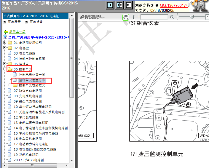The height and width of the screenshot is (168, 209).
Task: Click tree panel vertical scrollbar up arrow
Action: (72, 15)
